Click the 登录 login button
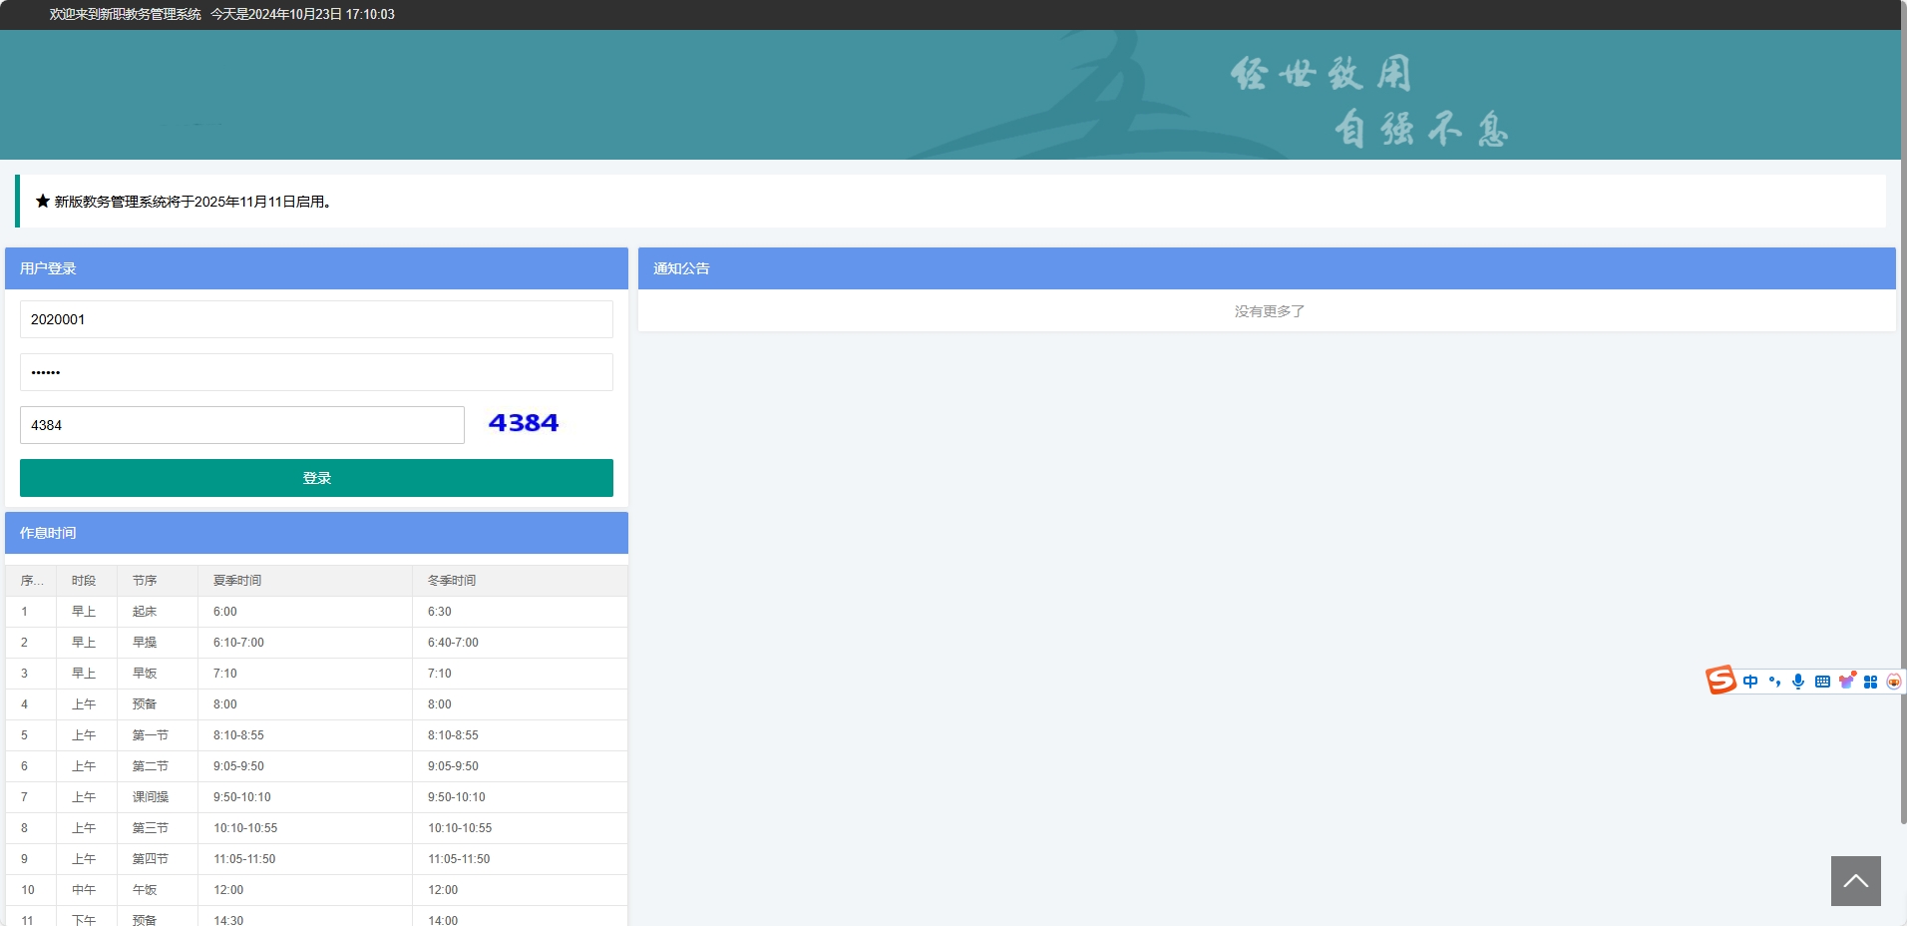 coord(316,478)
